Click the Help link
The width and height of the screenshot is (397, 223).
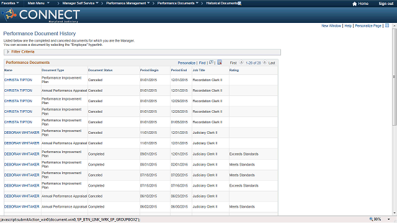pyautogui.click(x=348, y=26)
